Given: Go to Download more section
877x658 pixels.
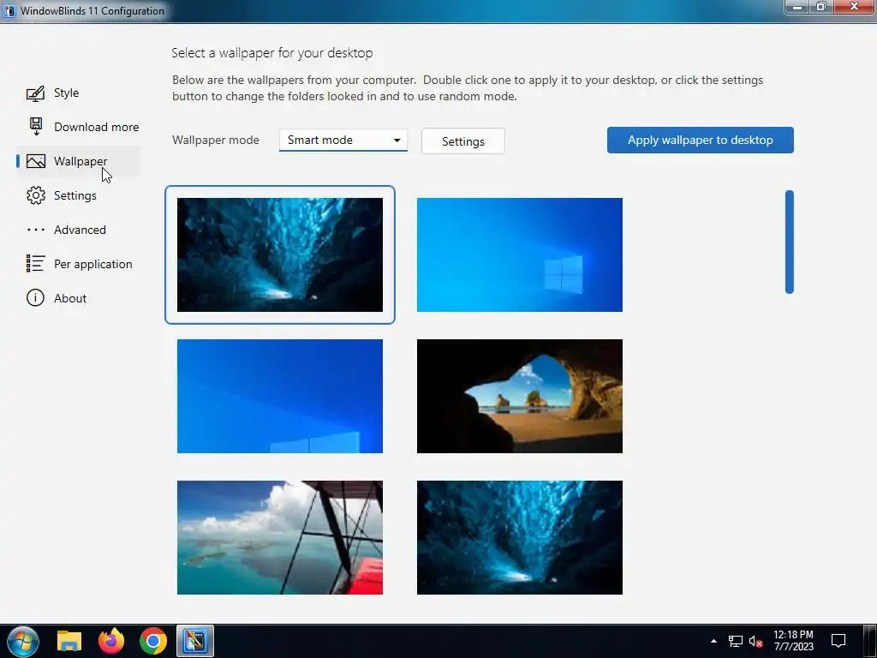Looking at the screenshot, I should 96,127.
